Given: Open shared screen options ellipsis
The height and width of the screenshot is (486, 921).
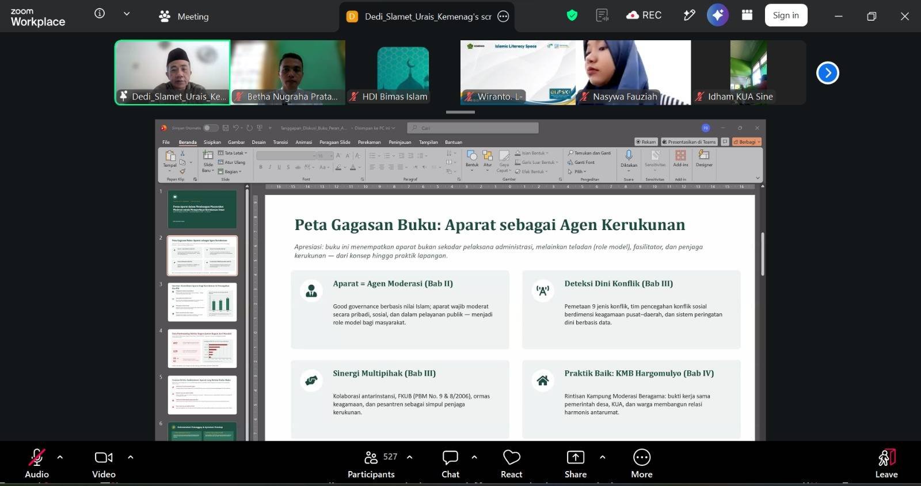Looking at the screenshot, I should (503, 17).
